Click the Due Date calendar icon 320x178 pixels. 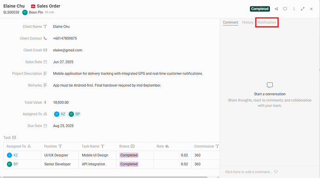(45, 126)
